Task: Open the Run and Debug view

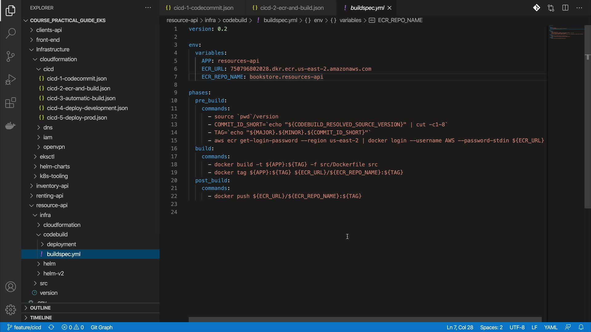Action: tap(10, 79)
